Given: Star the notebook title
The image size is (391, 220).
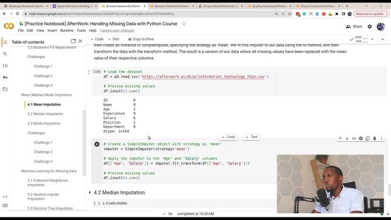Looking at the screenshot, I should pyautogui.click(x=184, y=24).
